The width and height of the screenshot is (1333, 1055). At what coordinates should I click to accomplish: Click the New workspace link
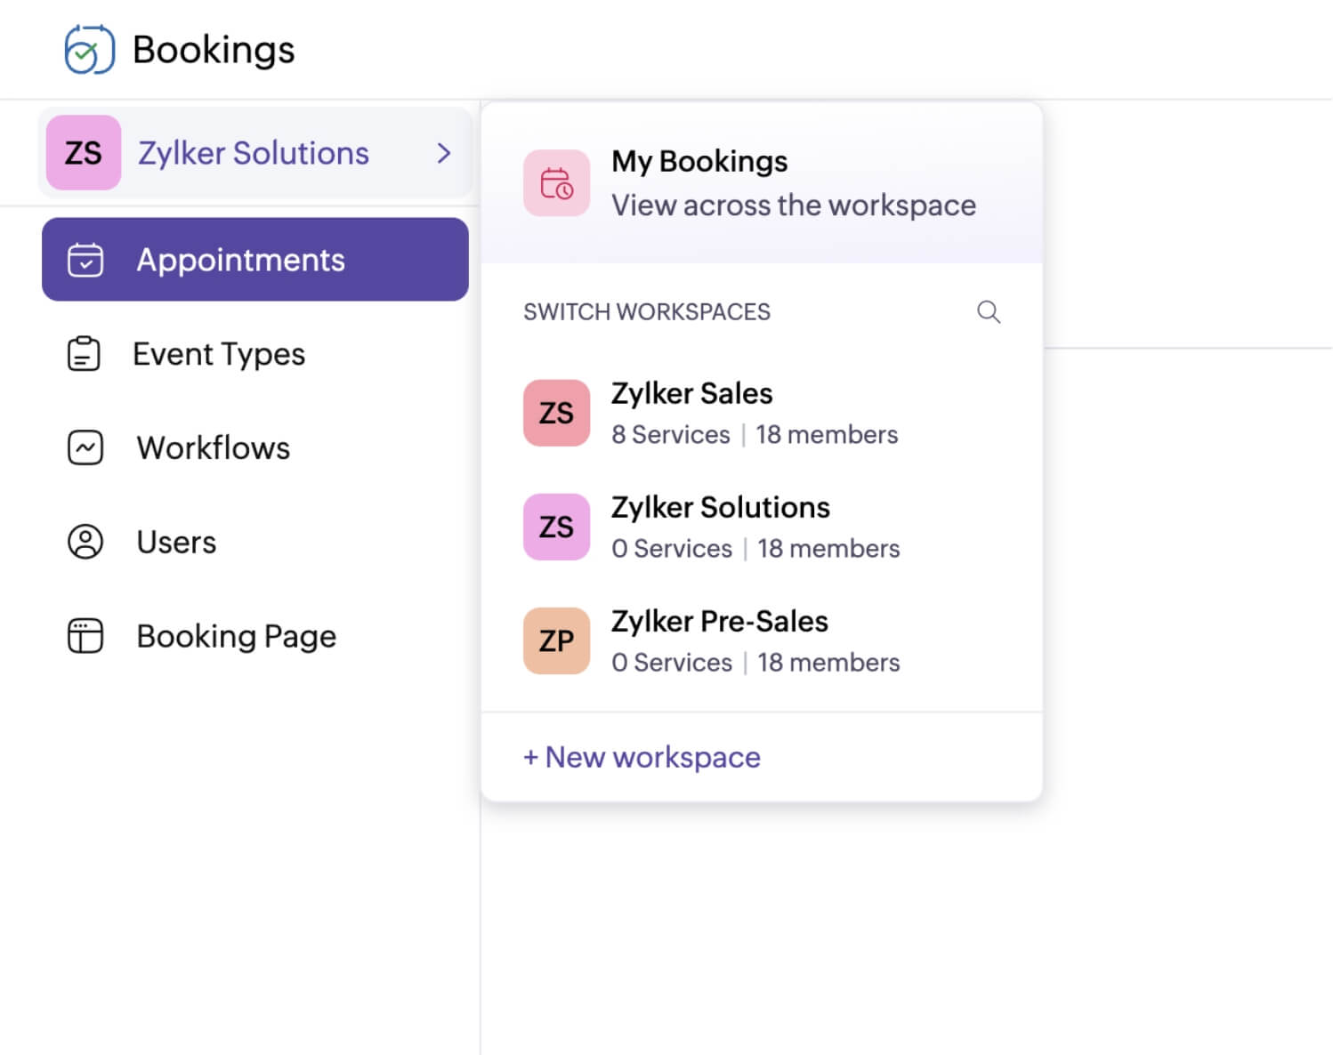click(642, 757)
